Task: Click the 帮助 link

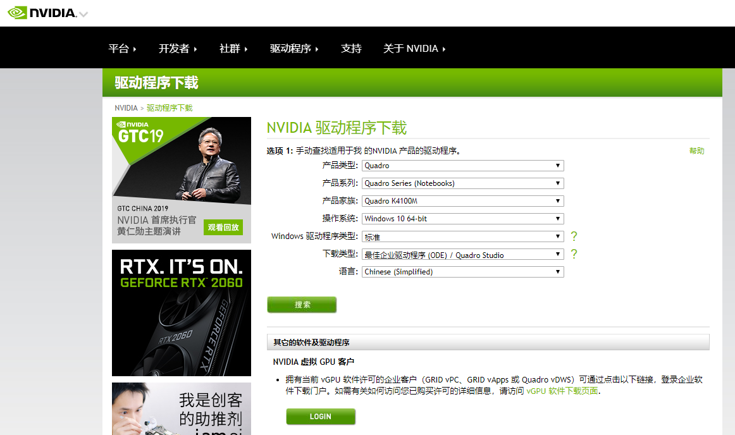Action: 696,151
